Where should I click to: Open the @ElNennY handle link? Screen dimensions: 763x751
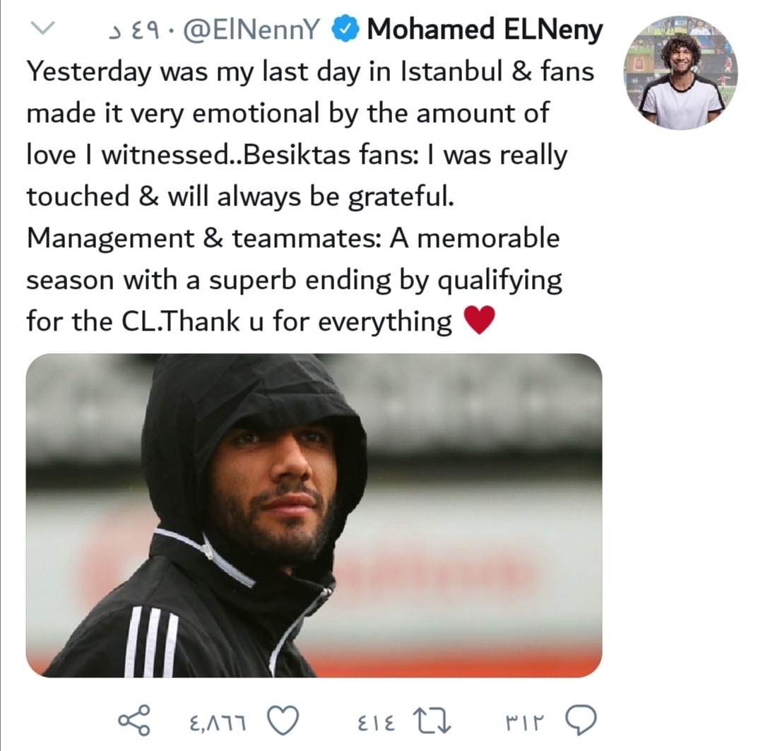(x=251, y=30)
